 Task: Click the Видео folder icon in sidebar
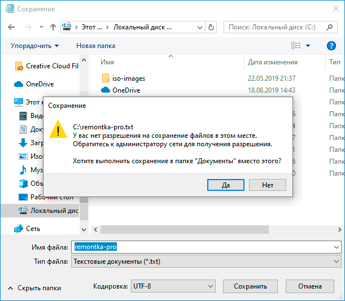23,116
